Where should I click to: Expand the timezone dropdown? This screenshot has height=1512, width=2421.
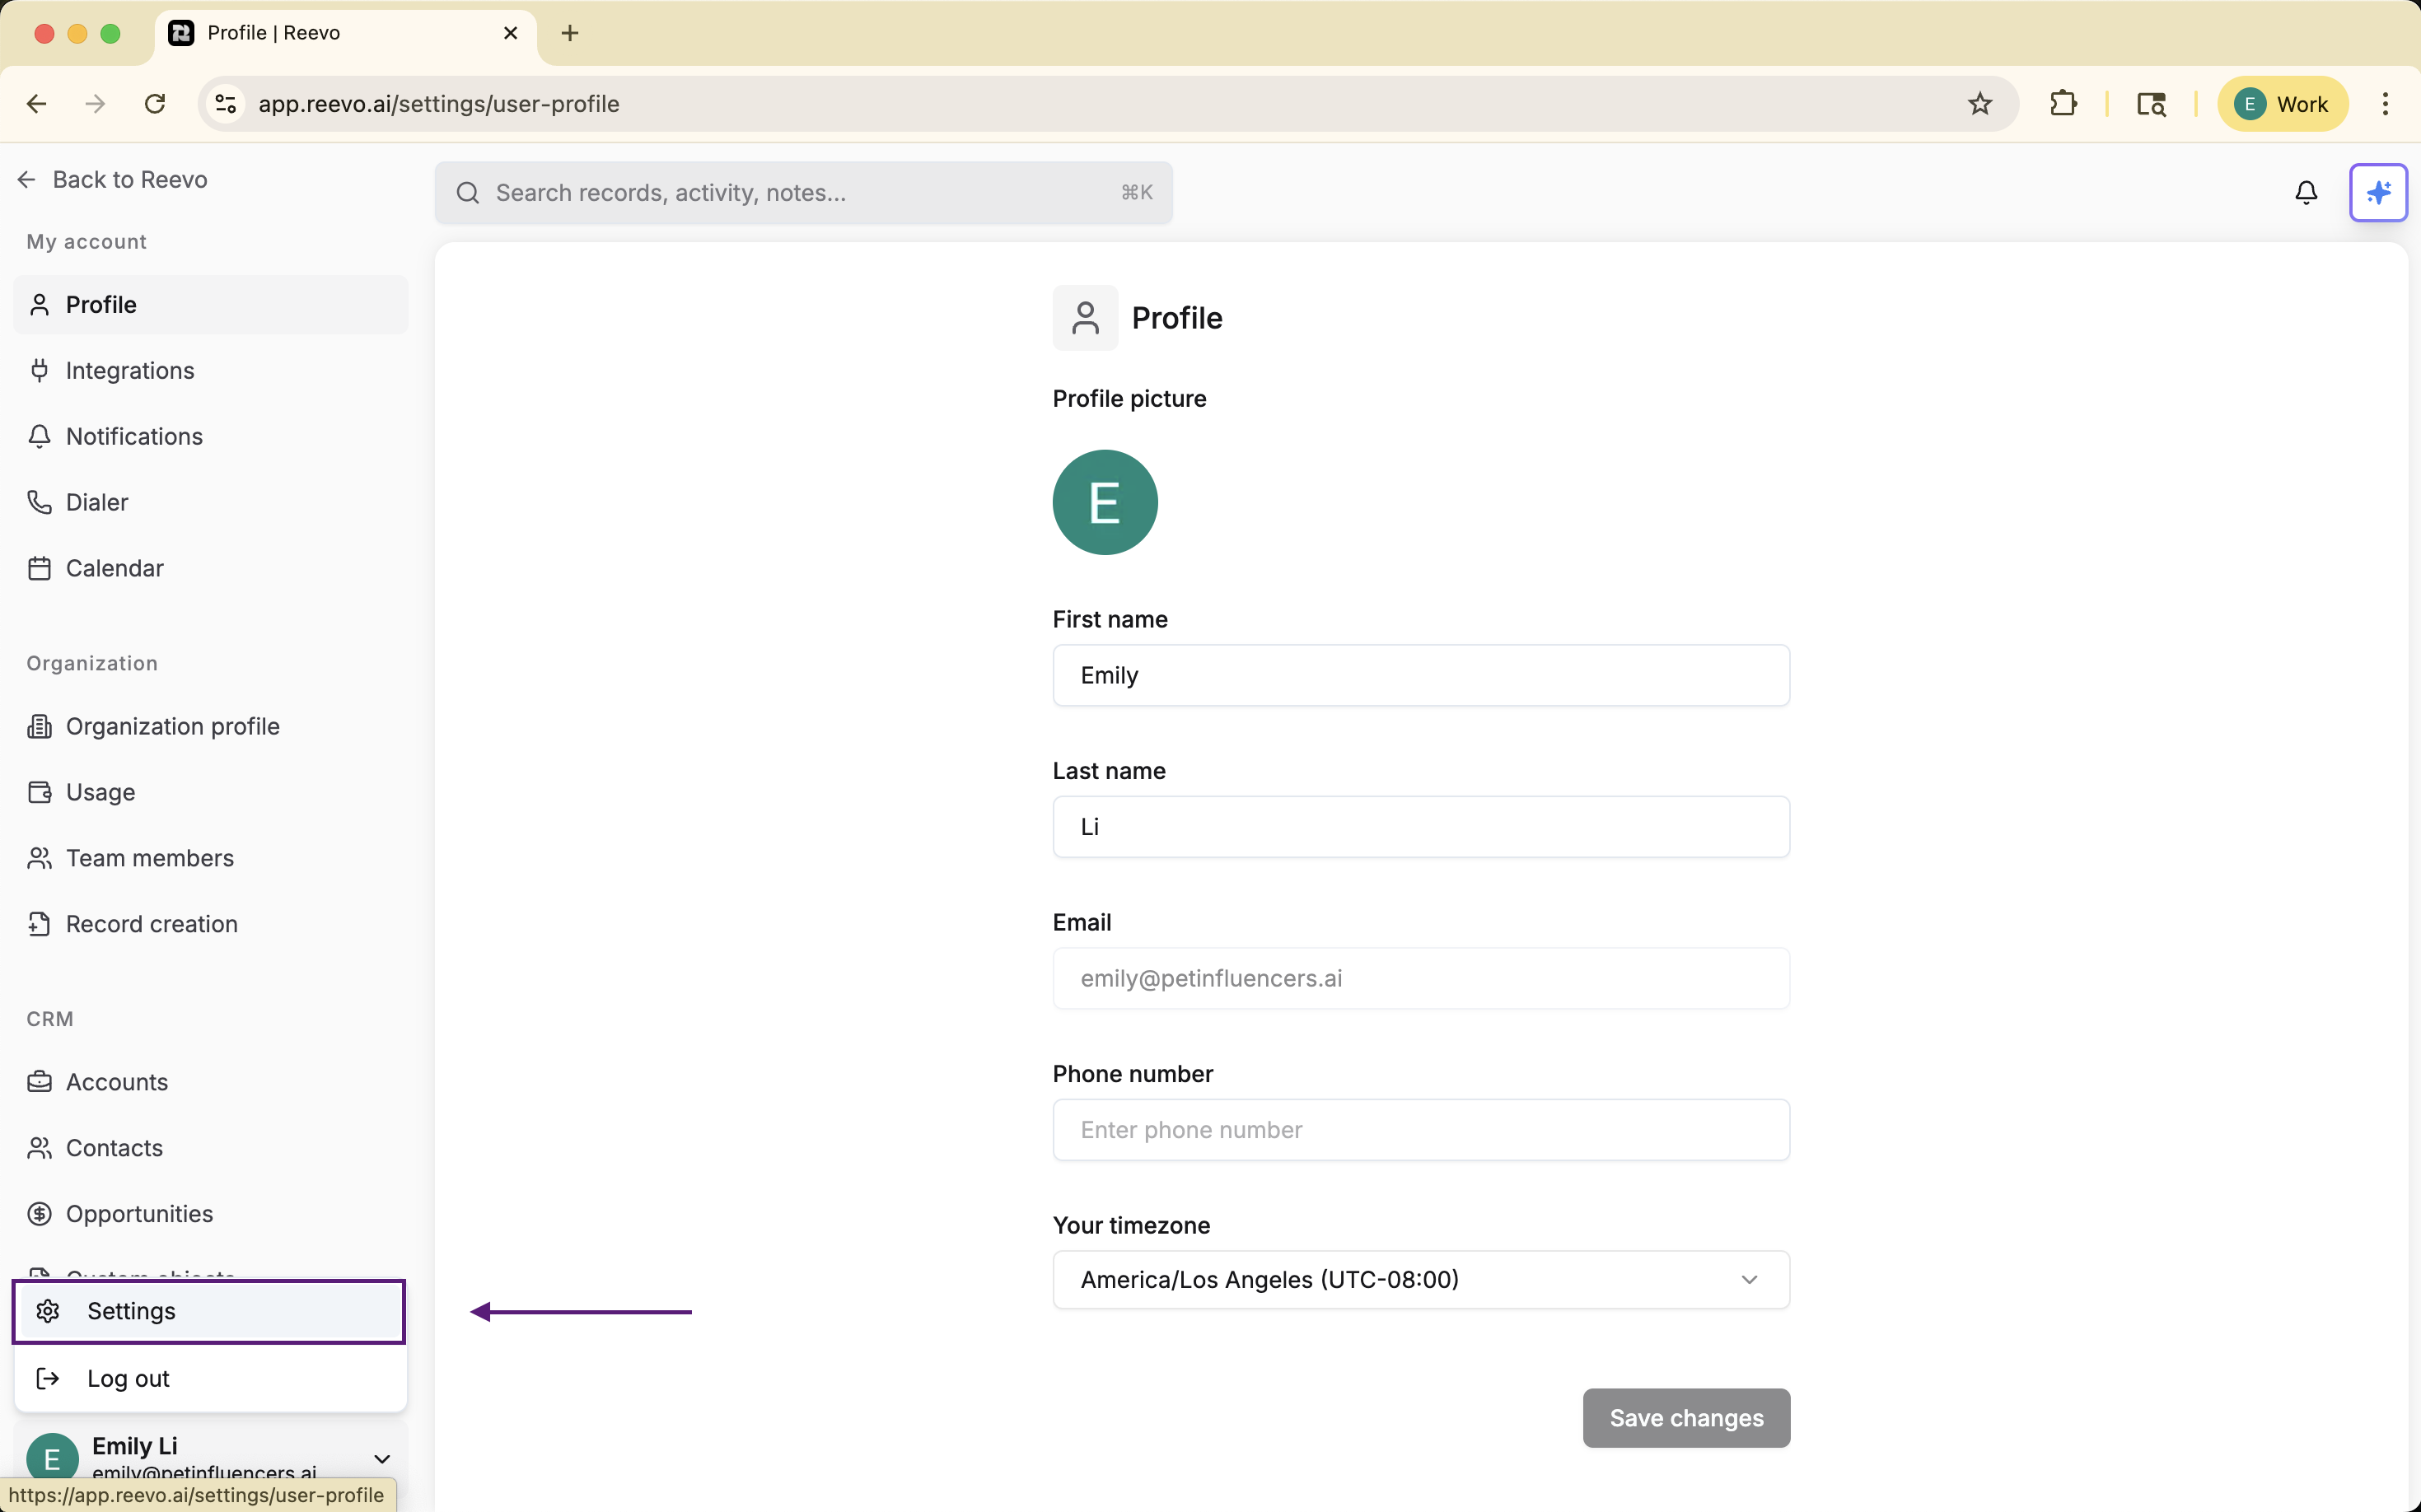click(x=1420, y=1279)
